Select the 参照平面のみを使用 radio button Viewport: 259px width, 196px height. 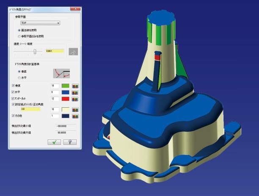19,36
